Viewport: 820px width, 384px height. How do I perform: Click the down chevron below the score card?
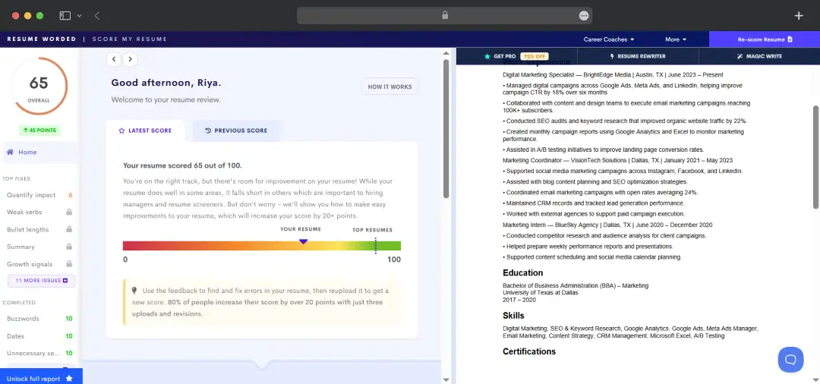pyautogui.click(x=261, y=365)
